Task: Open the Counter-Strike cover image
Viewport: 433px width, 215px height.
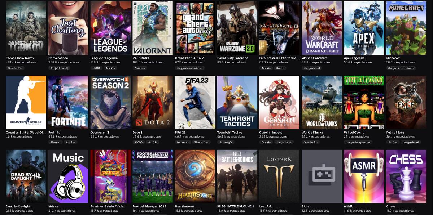Action: click(26, 102)
